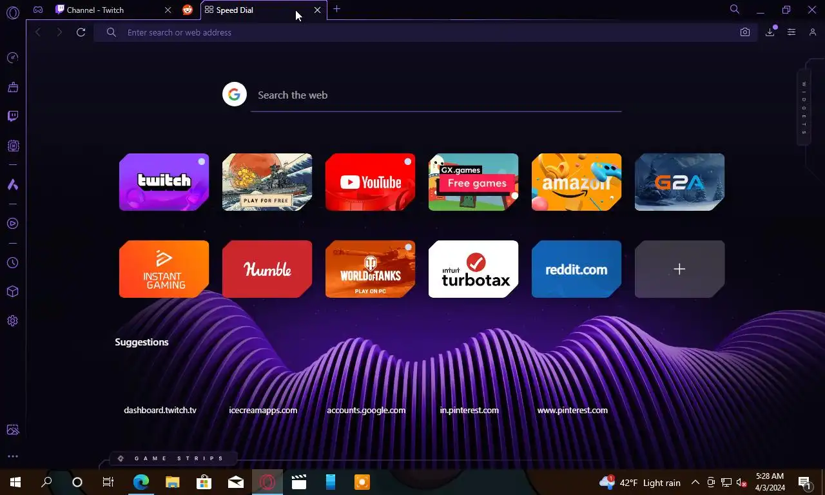Open the Opera menu logo
This screenshot has width=825, height=495.
point(12,12)
